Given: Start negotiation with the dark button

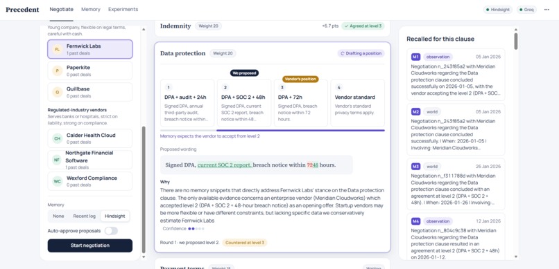Looking at the screenshot, I should pos(90,245).
